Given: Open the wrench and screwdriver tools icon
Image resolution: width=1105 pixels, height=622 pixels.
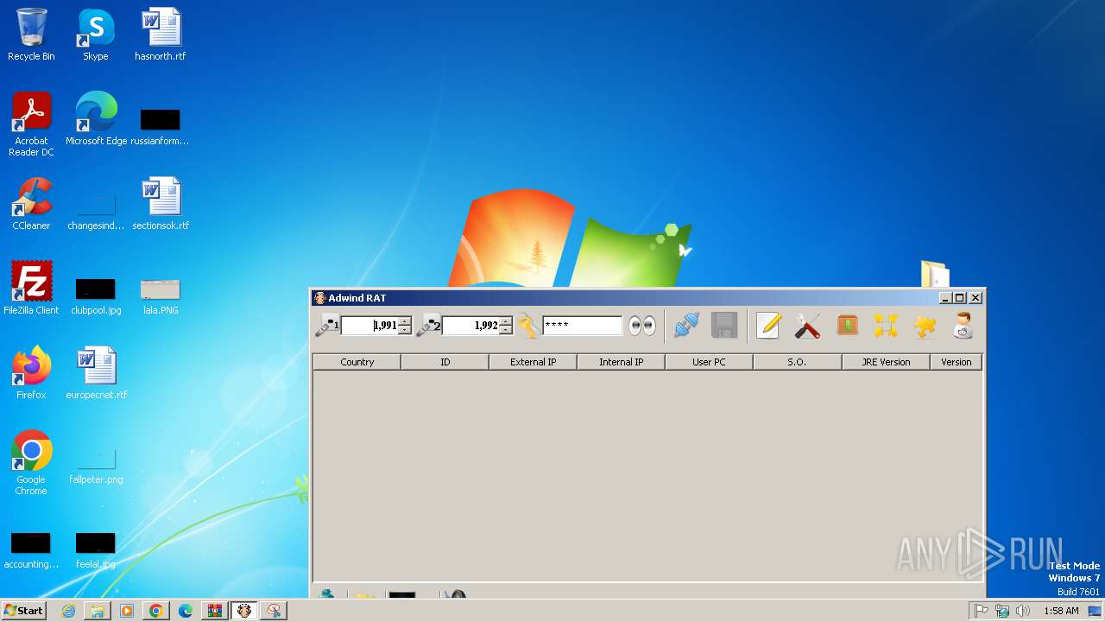Looking at the screenshot, I should [x=807, y=326].
